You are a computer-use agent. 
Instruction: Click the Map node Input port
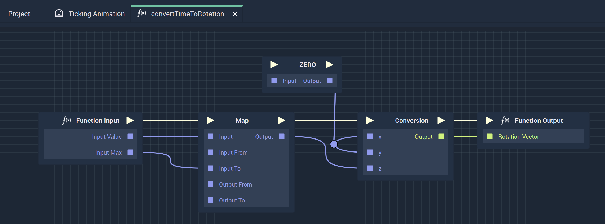pos(211,136)
